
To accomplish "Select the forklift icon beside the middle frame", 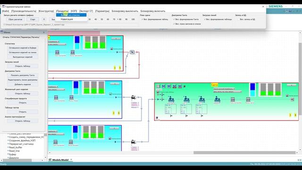I will (x=133, y=97).
